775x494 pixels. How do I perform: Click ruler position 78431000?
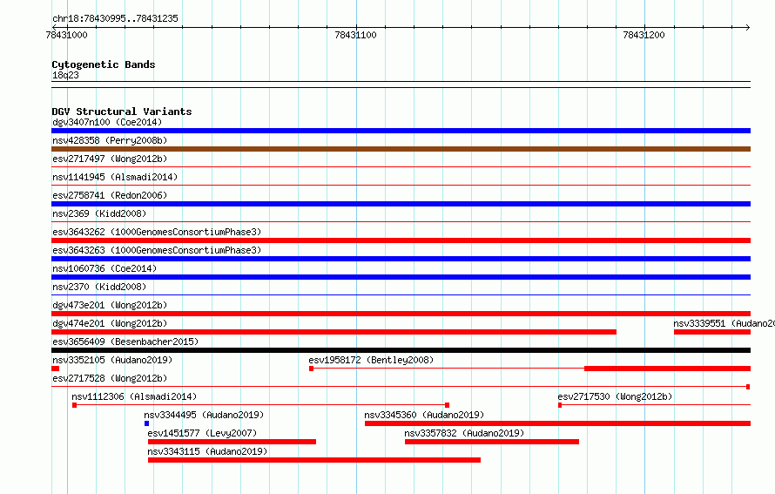pos(66,35)
